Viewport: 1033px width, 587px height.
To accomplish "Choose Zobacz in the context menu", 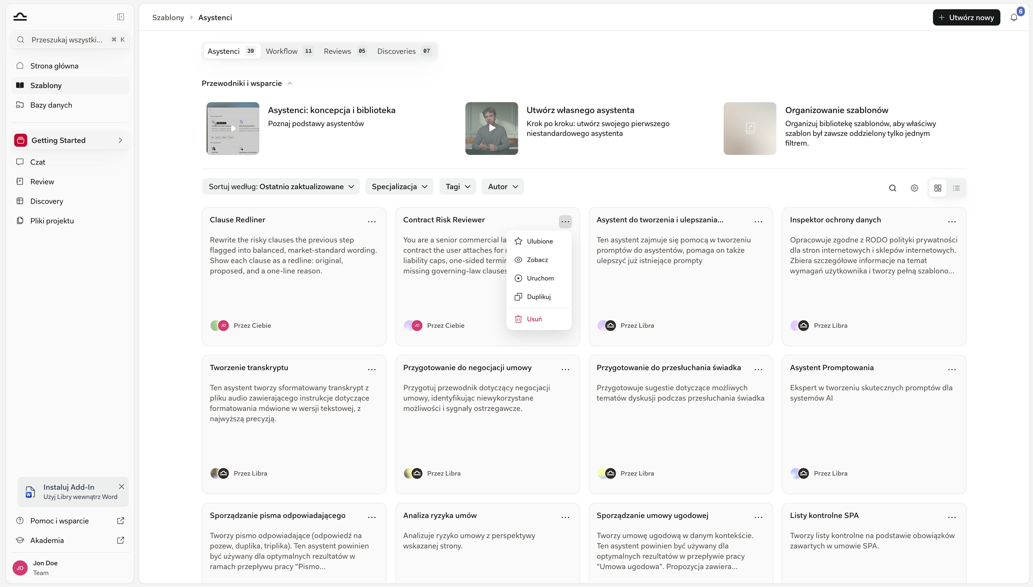I will (539, 260).
